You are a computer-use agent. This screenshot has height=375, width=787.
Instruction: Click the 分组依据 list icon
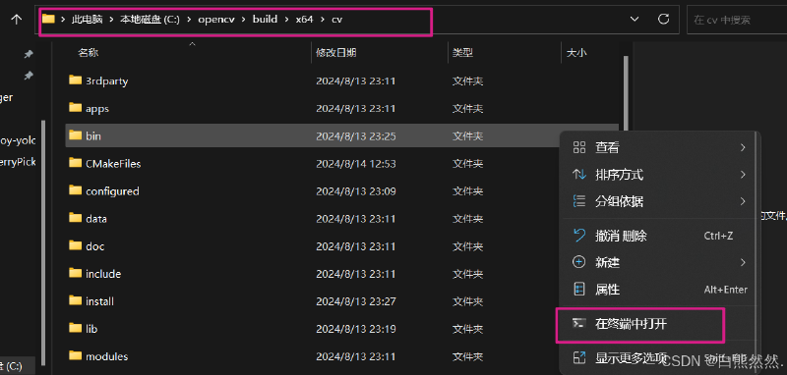pyautogui.click(x=579, y=202)
